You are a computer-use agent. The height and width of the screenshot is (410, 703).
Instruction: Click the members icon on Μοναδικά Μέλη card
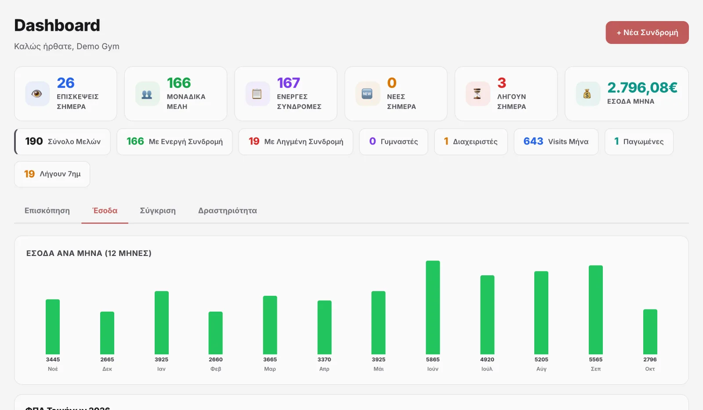[147, 94]
